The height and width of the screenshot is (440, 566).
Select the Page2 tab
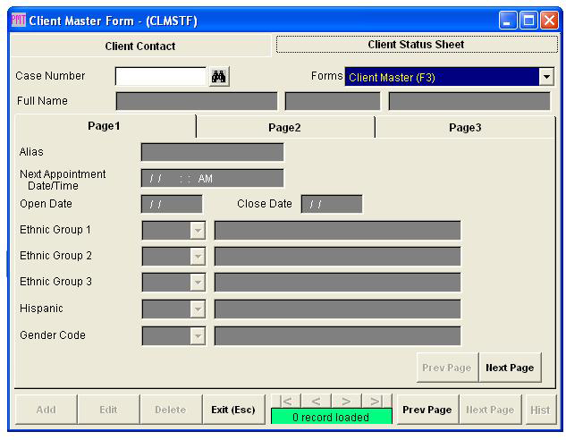click(285, 127)
